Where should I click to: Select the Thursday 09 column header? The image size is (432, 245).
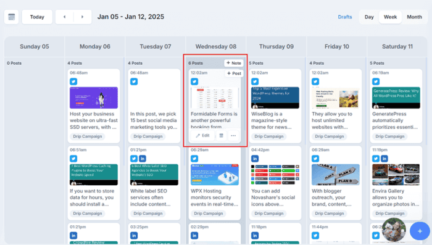(x=276, y=46)
